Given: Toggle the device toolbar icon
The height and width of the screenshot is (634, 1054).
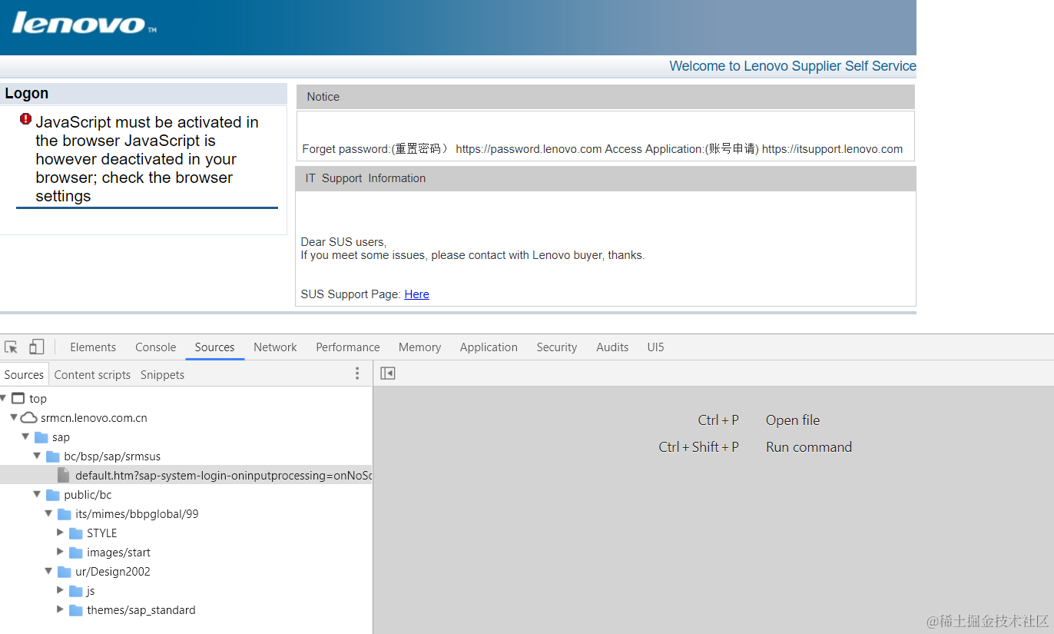Looking at the screenshot, I should [37, 347].
